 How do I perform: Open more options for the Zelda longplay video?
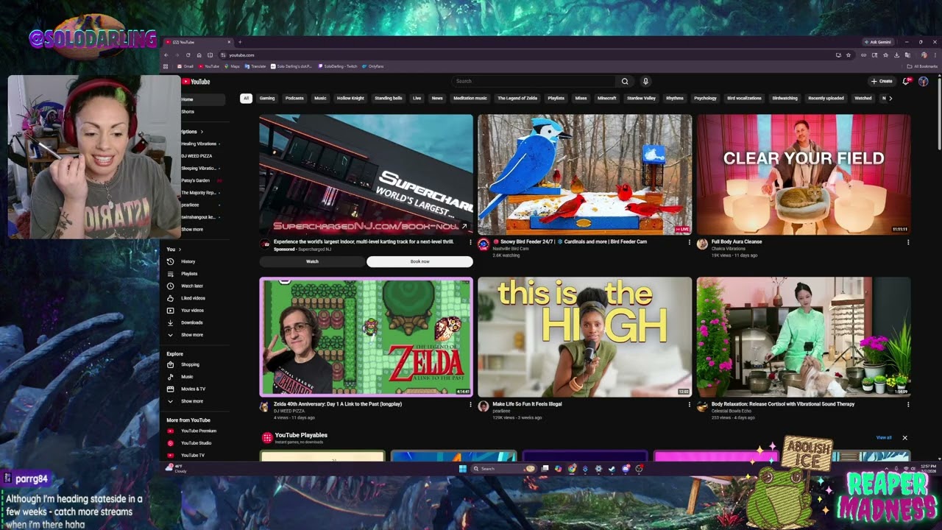coord(470,404)
